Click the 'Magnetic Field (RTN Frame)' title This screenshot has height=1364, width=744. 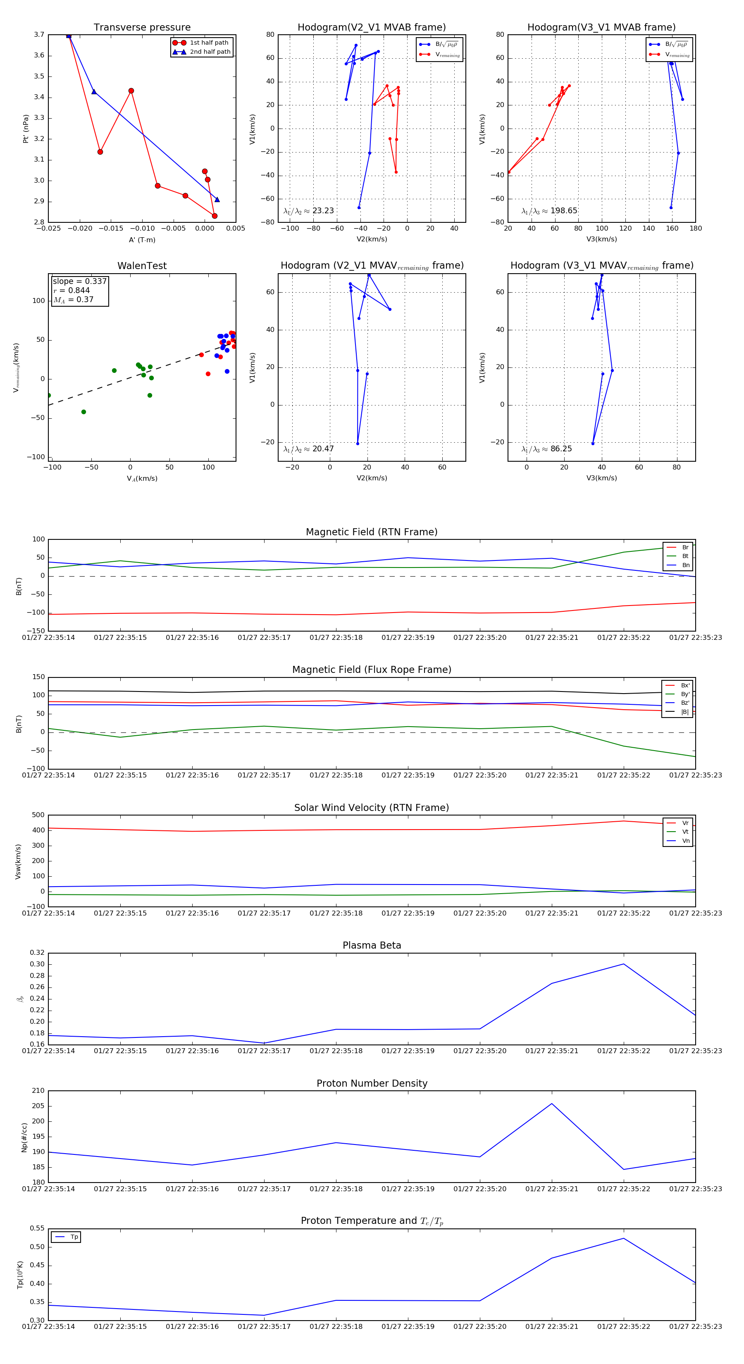tap(372, 532)
